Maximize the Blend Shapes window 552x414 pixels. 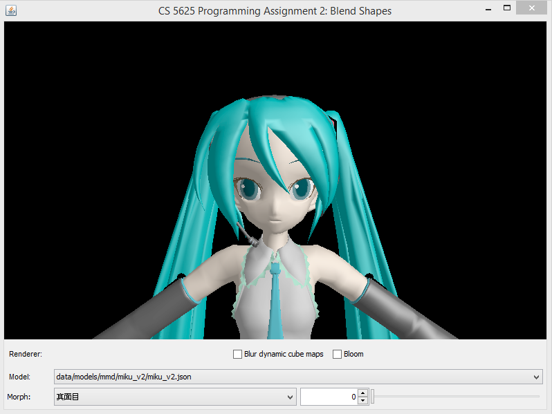pyautogui.click(x=507, y=8)
